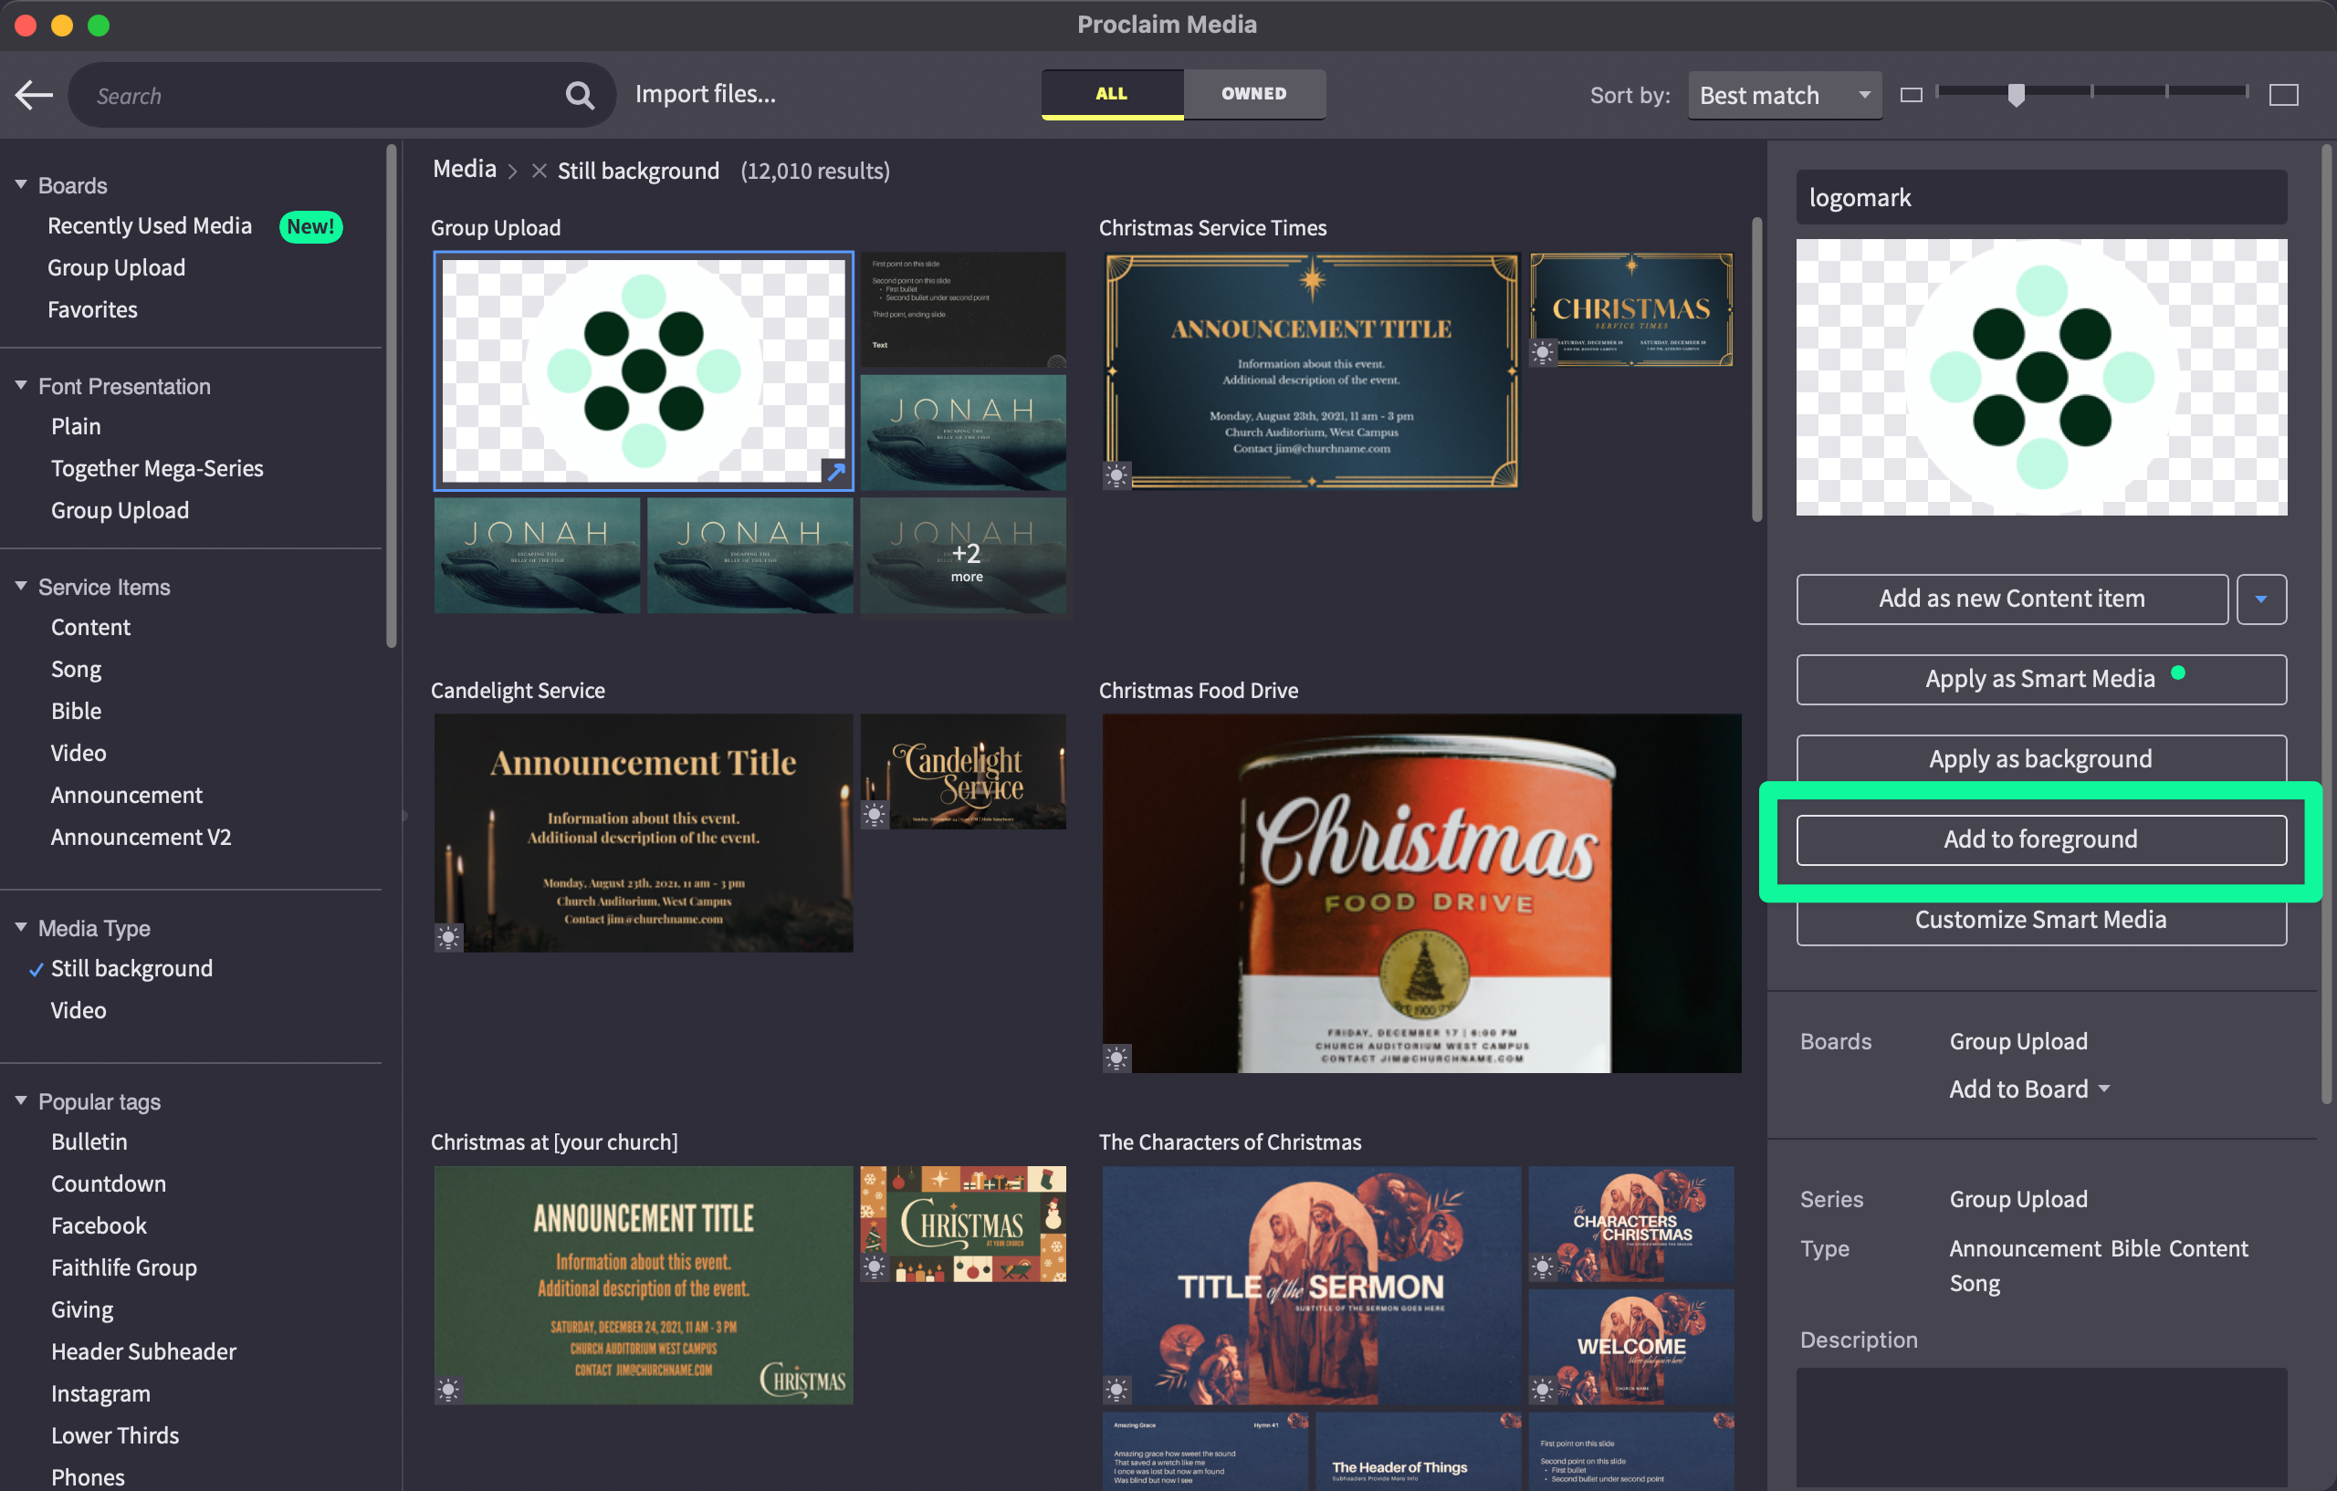This screenshot has width=2337, height=1491.
Task: Click open arrow icon on logomark thumbnail
Action: click(835, 473)
